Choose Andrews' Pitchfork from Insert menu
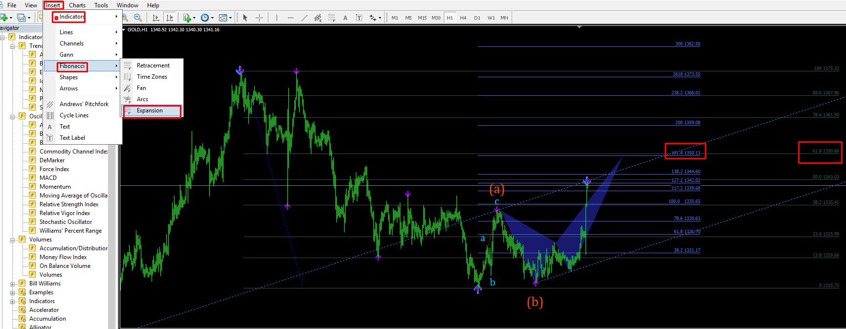 pos(83,104)
